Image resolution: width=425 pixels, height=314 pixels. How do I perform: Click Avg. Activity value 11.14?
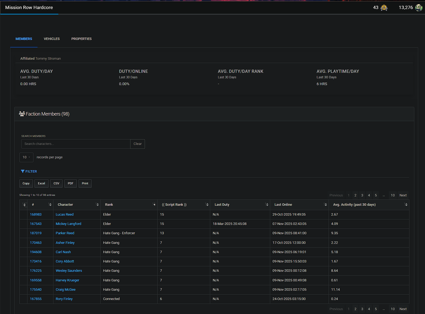[x=335, y=290]
